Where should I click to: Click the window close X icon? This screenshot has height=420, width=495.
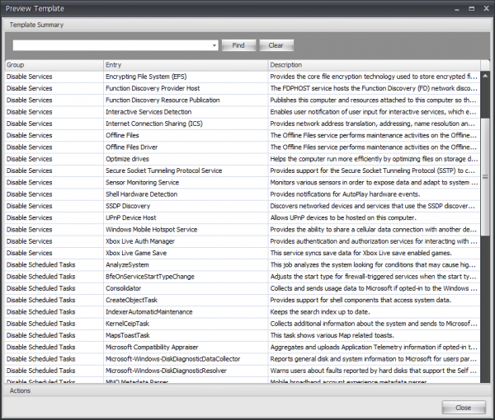(x=483, y=8)
